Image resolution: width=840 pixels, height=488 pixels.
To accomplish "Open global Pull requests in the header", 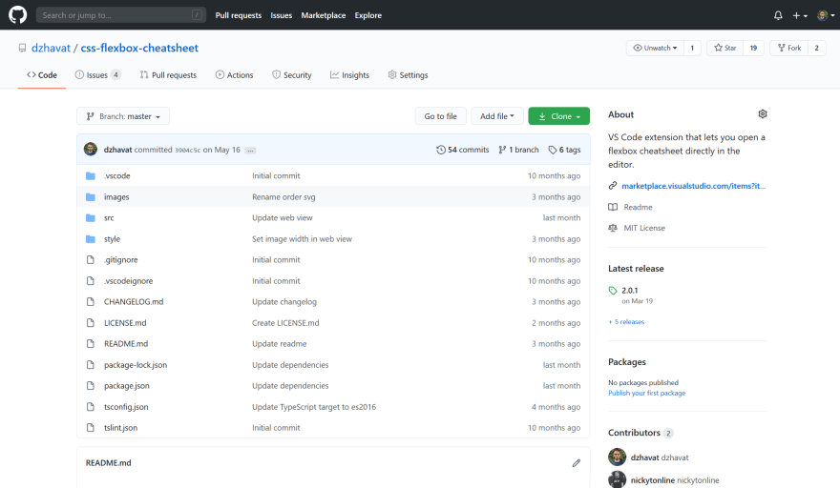I will pyautogui.click(x=239, y=15).
